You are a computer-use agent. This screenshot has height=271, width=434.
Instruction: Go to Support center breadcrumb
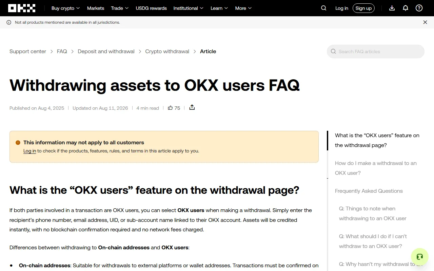pos(28,51)
